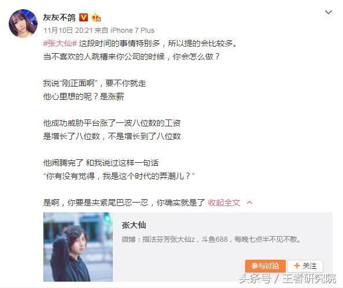Click the 张大仙 topic card title
This screenshot has width=343, height=288.
(x=134, y=225)
